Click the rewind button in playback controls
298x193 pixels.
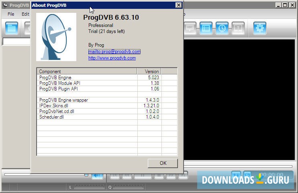[127, 175]
